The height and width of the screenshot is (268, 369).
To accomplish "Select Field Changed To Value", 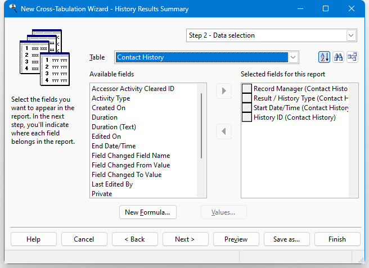I will click(127, 175).
